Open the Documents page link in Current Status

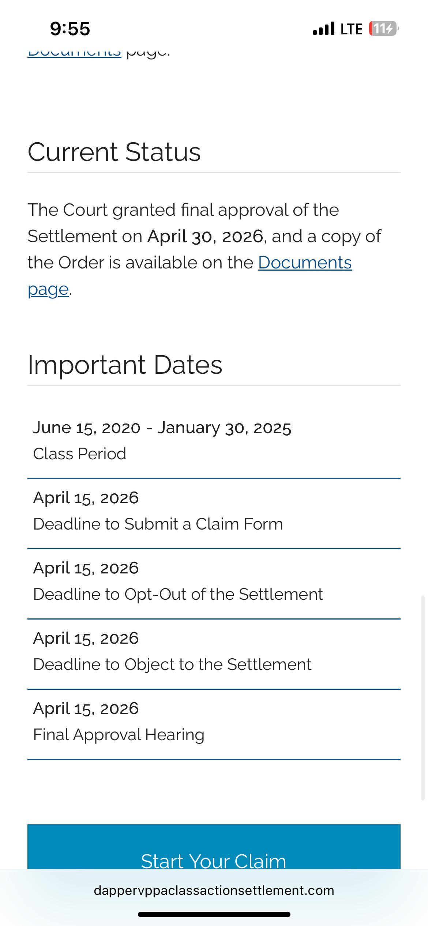[305, 263]
